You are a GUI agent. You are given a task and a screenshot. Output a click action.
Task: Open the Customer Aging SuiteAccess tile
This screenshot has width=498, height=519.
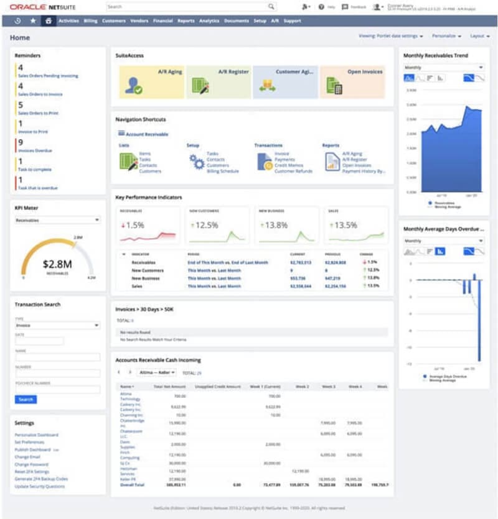286,82
